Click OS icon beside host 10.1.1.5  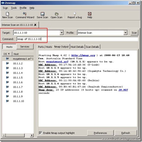pyautogui.click(x=7, y=77)
